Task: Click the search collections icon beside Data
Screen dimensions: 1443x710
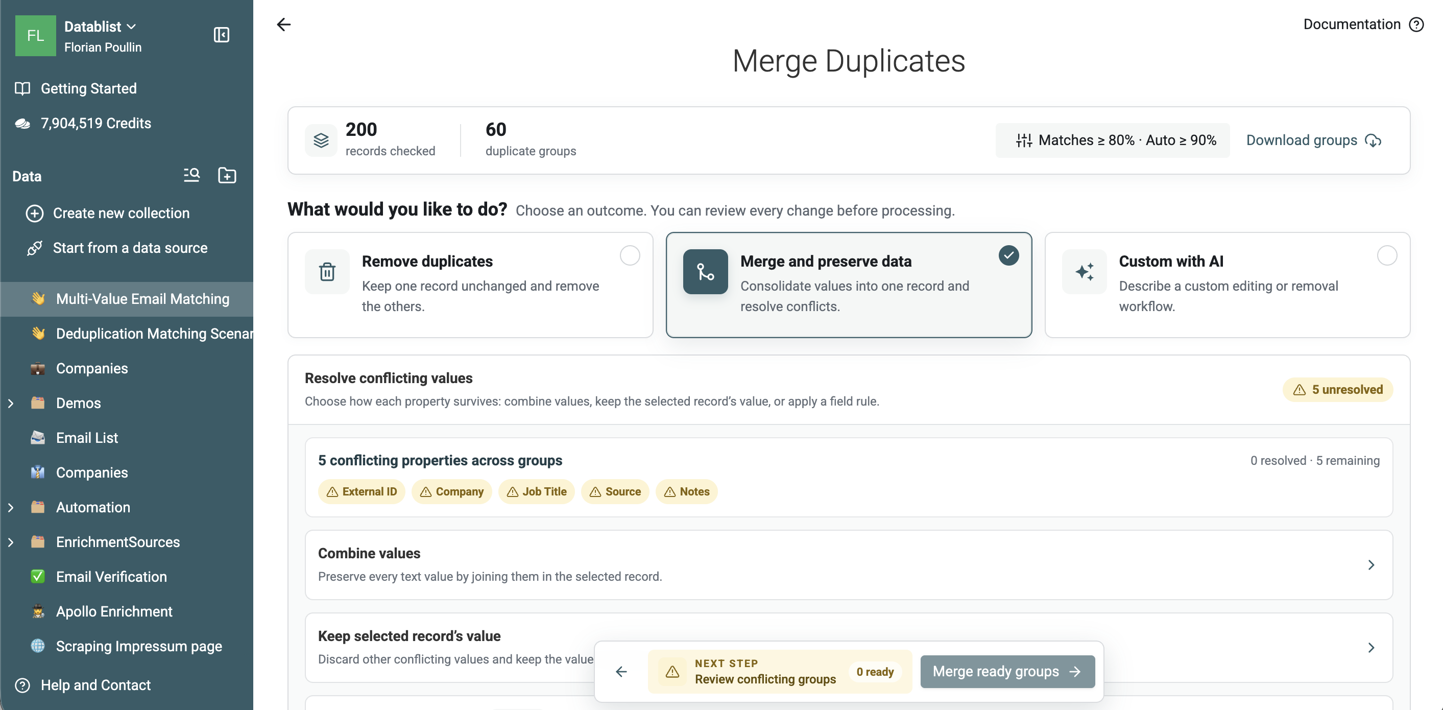Action: (191, 175)
